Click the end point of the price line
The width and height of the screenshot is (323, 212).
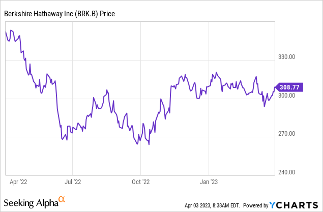(x=275, y=88)
